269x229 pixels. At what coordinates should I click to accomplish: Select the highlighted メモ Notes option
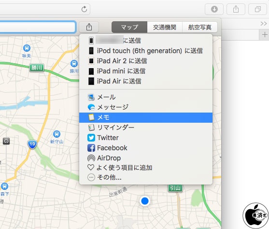tap(146, 117)
